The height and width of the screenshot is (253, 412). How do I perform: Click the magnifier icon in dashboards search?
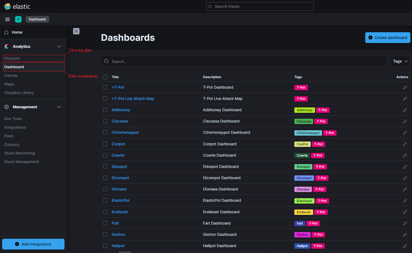tap(106, 62)
